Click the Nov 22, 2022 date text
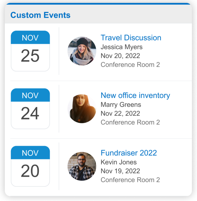 pos(120,113)
